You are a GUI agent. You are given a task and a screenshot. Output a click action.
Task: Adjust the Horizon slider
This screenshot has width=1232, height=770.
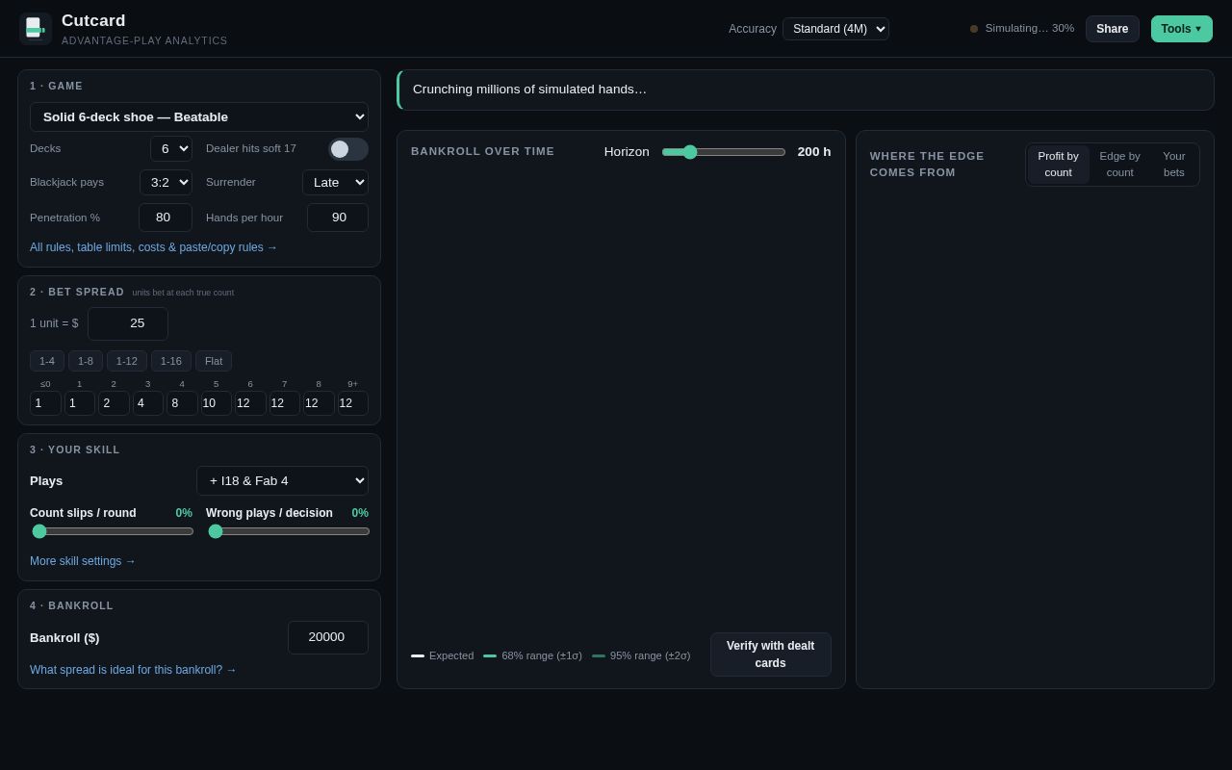(x=724, y=152)
